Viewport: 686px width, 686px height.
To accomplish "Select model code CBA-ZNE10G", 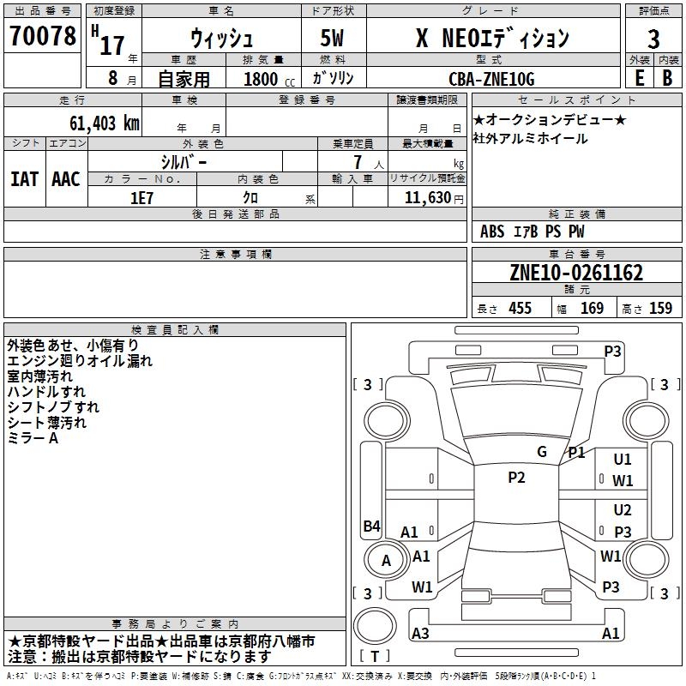I will (491, 79).
